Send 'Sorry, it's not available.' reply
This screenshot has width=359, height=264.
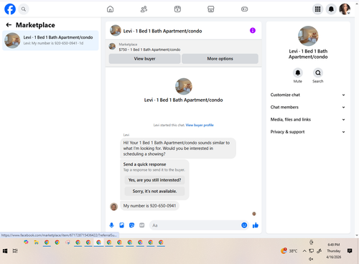(x=154, y=191)
